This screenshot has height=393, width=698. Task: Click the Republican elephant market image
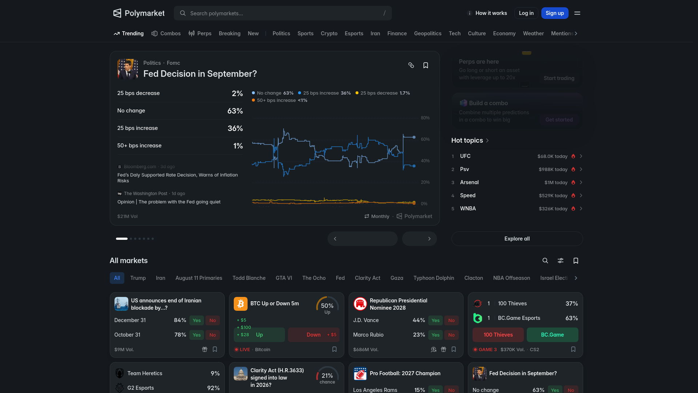pyautogui.click(x=360, y=304)
